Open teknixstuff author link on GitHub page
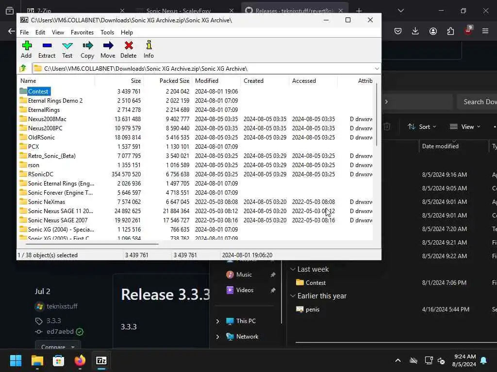The height and width of the screenshot is (372, 497). point(62,306)
